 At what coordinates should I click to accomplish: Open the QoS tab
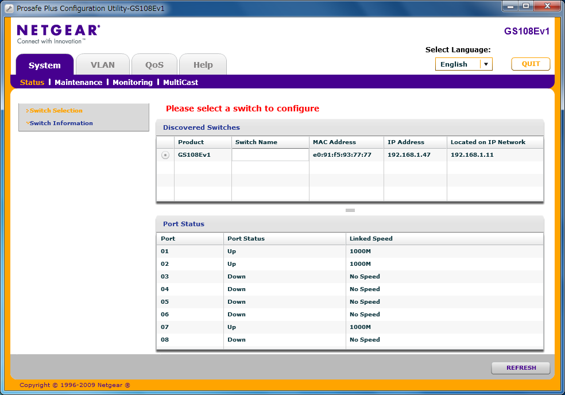(154, 65)
